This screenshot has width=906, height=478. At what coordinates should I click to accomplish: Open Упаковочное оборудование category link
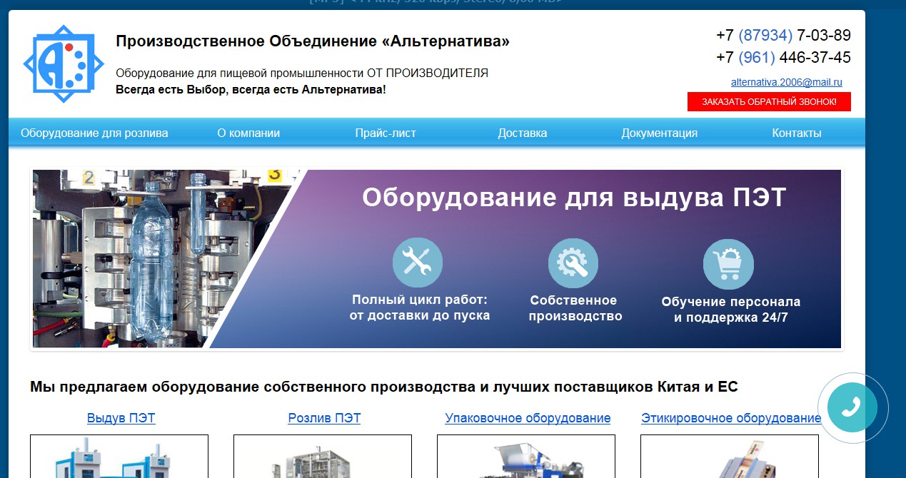(528, 418)
